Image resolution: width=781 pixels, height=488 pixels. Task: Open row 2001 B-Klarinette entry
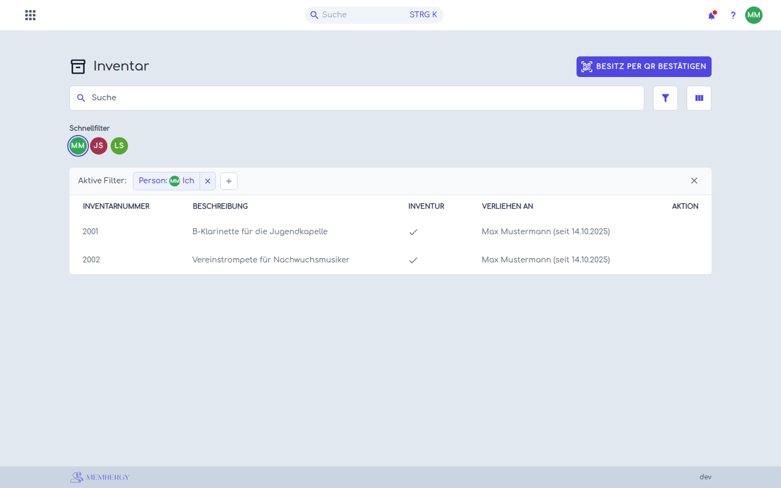pos(390,232)
